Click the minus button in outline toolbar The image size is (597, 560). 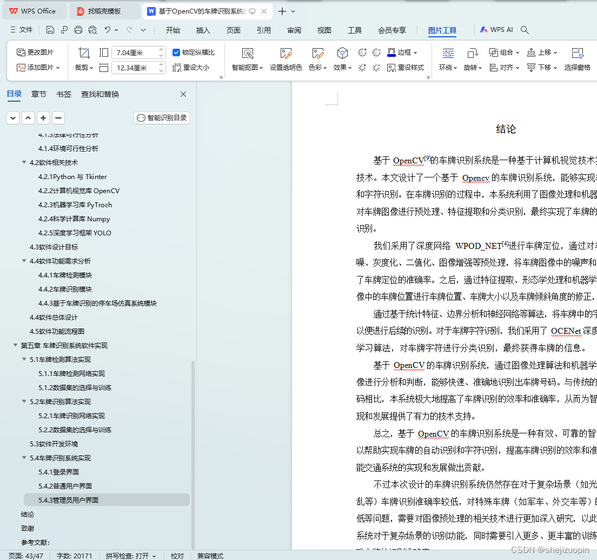coord(58,118)
